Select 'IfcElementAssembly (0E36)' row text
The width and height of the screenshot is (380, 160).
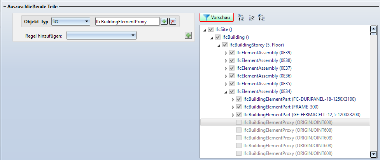pos(264,76)
